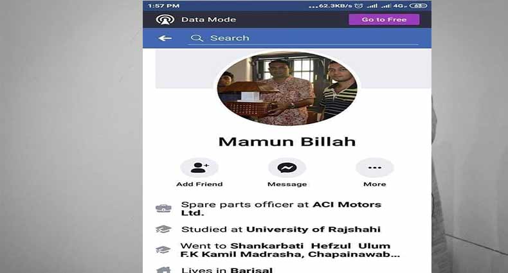Tap the Data Mode label text
The image size is (508, 273).
[x=208, y=20]
